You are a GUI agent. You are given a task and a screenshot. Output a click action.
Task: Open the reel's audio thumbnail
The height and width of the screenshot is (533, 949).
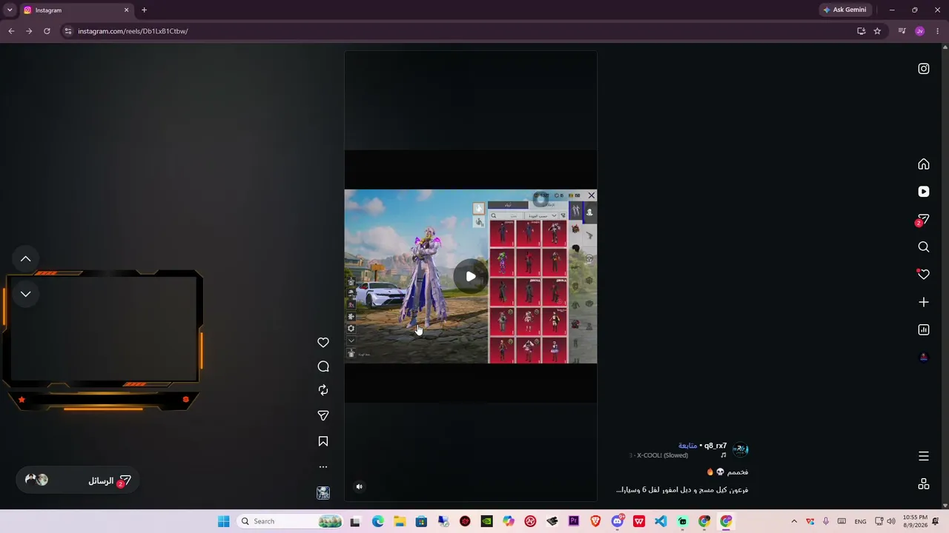point(323,493)
